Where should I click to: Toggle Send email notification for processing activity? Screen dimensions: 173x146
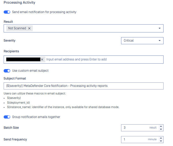7,12
